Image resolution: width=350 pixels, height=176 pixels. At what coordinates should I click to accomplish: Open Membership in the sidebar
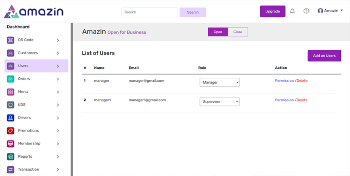pos(29,144)
